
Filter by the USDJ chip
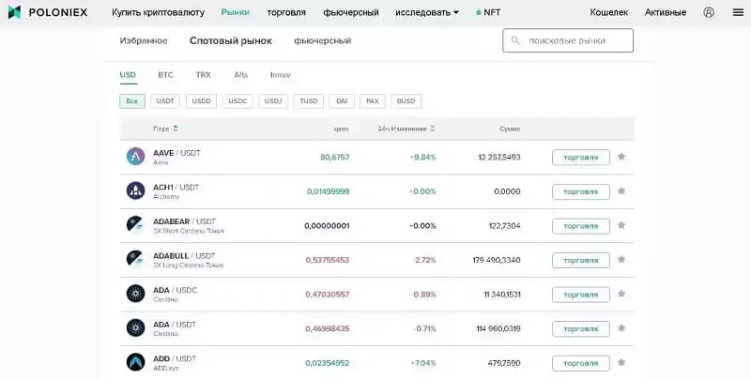[x=273, y=101]
